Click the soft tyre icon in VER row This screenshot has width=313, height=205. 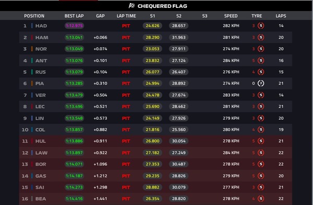(x=261, y=95)
